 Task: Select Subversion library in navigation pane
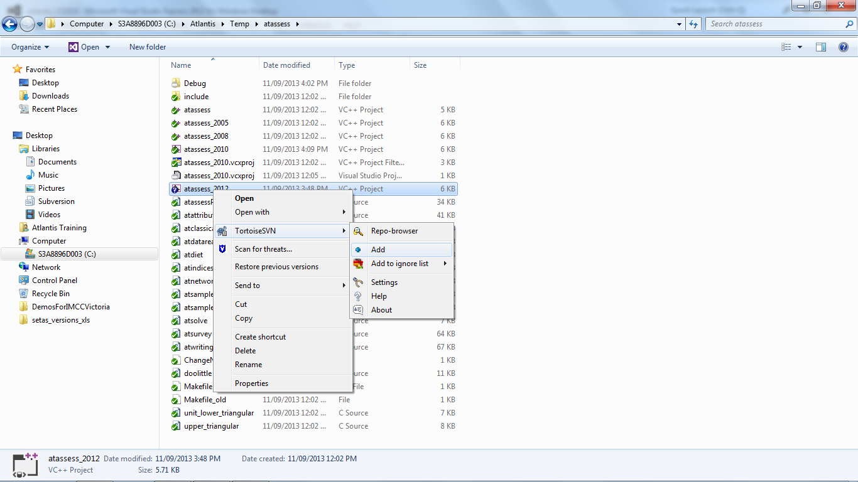coord(56,201)
